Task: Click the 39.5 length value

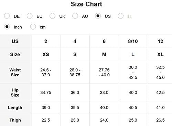Action: 75,108
